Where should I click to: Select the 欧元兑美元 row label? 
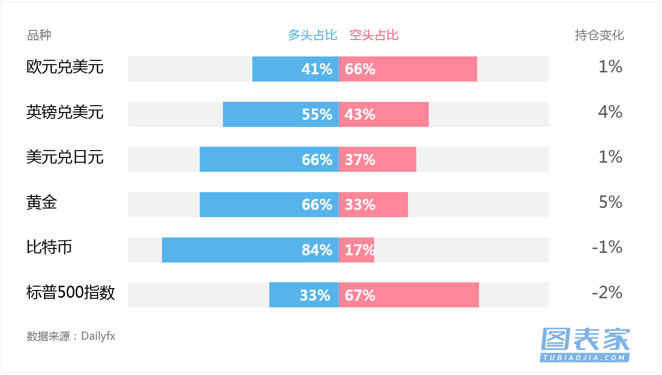point(65,67)
